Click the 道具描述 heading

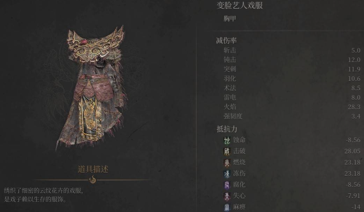coord(93,169)
